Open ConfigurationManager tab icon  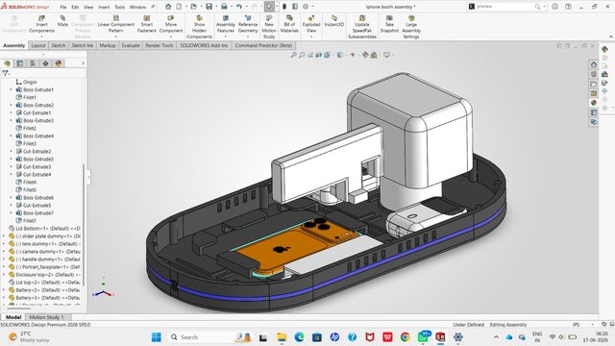click(x=33, y=63)
